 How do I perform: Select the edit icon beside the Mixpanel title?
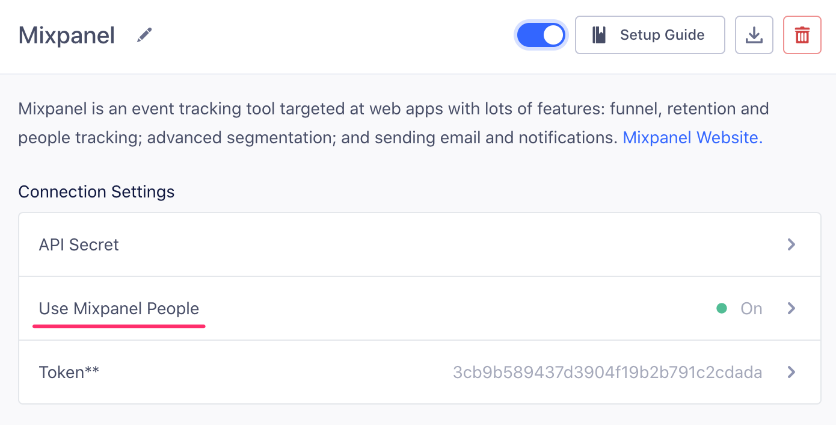(x=144, y=35)
